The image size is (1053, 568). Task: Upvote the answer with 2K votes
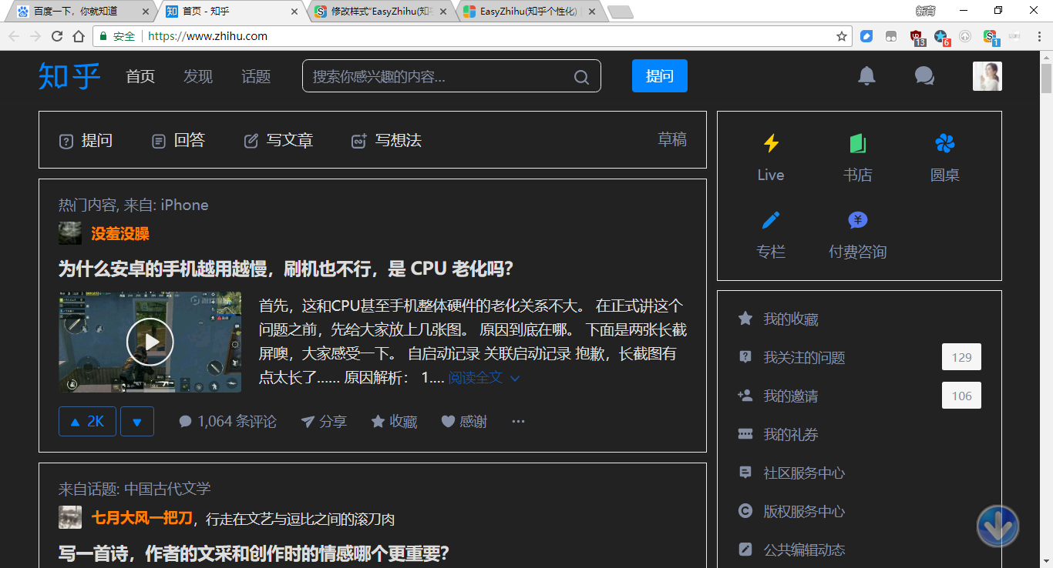click(x=87, y=422)
